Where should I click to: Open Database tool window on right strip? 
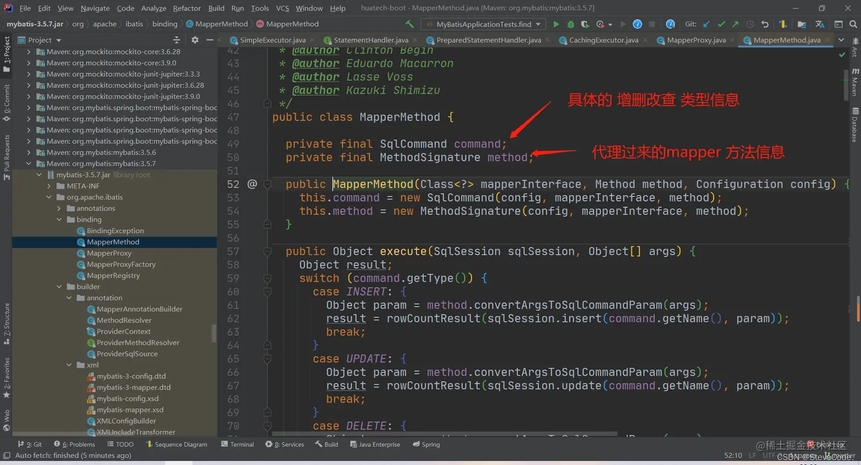855,124
